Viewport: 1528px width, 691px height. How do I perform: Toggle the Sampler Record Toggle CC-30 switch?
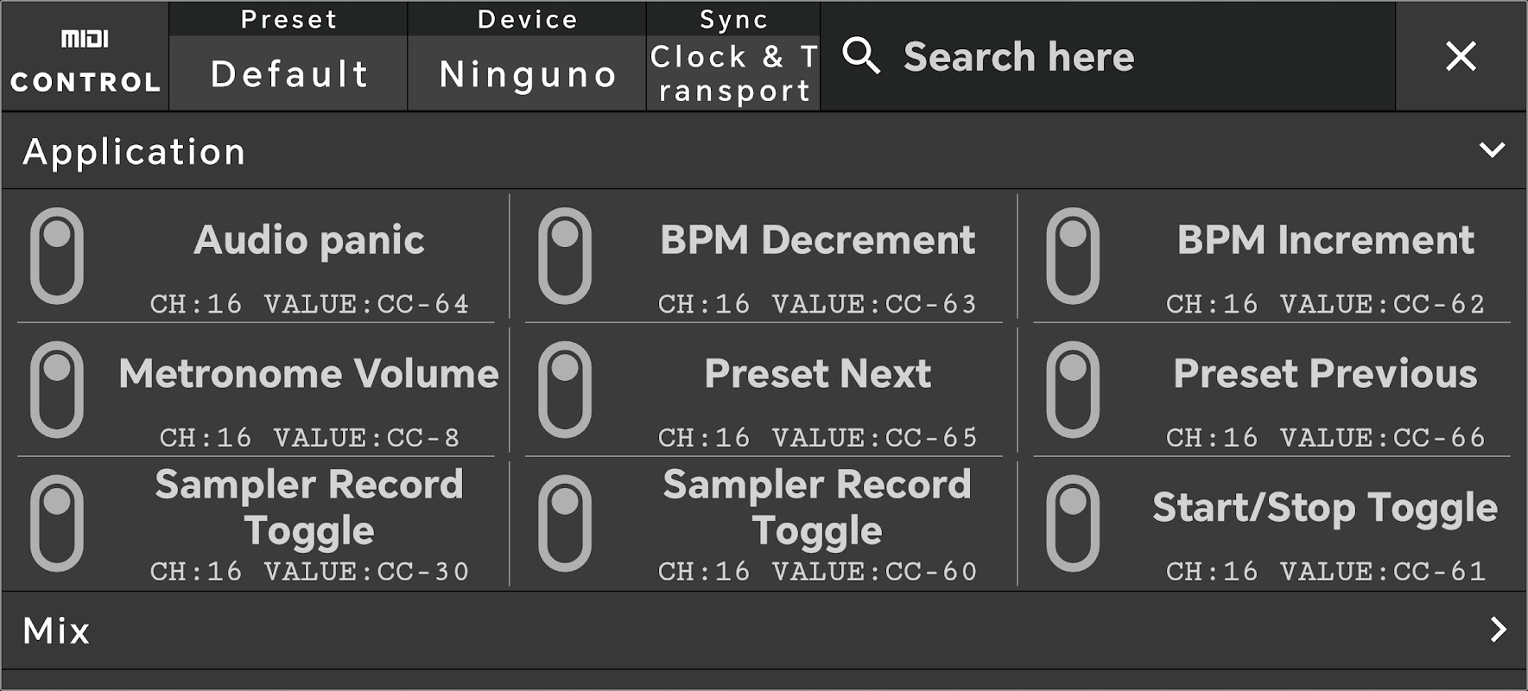pyautogui.click(x=57, y=523)
